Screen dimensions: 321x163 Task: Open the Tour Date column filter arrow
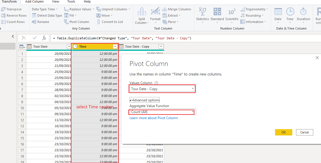(69, 46)
